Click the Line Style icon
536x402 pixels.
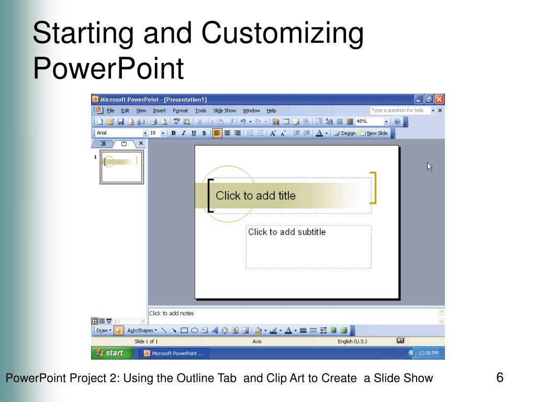303,330
